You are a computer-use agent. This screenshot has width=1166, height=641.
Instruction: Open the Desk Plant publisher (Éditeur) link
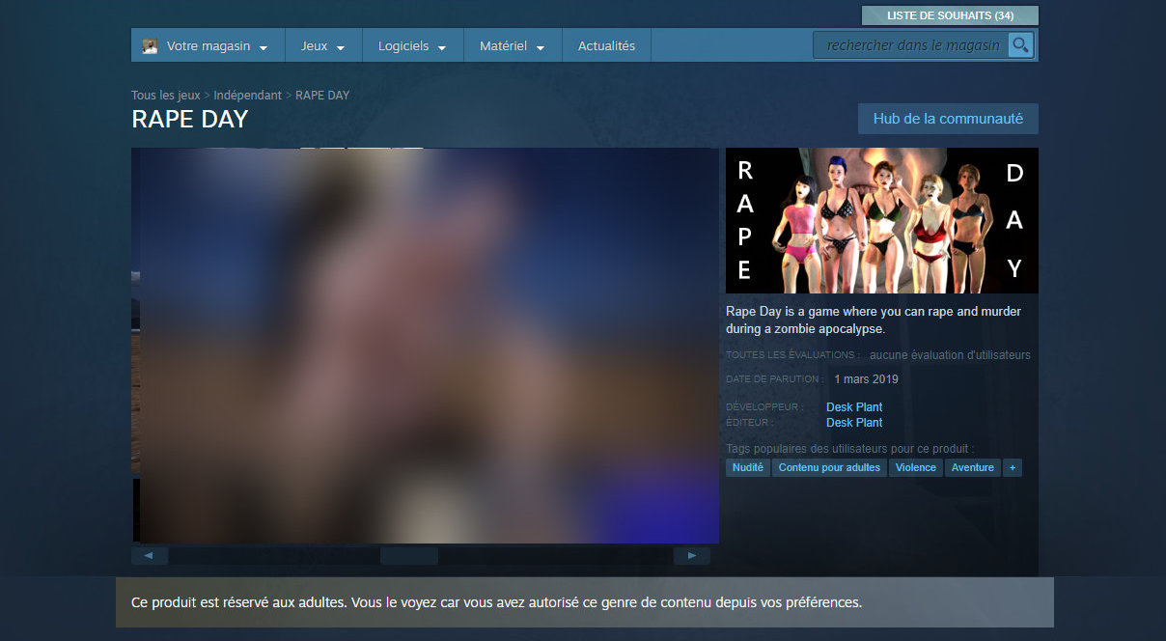pyautogui.click(x=854, y=423)
